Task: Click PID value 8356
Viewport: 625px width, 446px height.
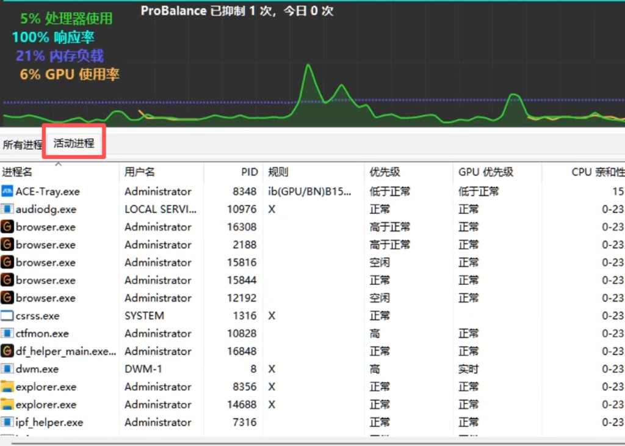Action: coord(244,387)
